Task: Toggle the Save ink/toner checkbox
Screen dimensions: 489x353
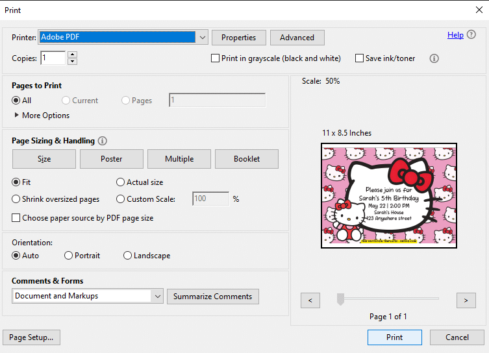Action: pos(359,58)
